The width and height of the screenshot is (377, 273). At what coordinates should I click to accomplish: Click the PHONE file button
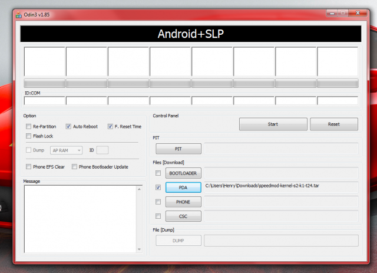point(183,202)
